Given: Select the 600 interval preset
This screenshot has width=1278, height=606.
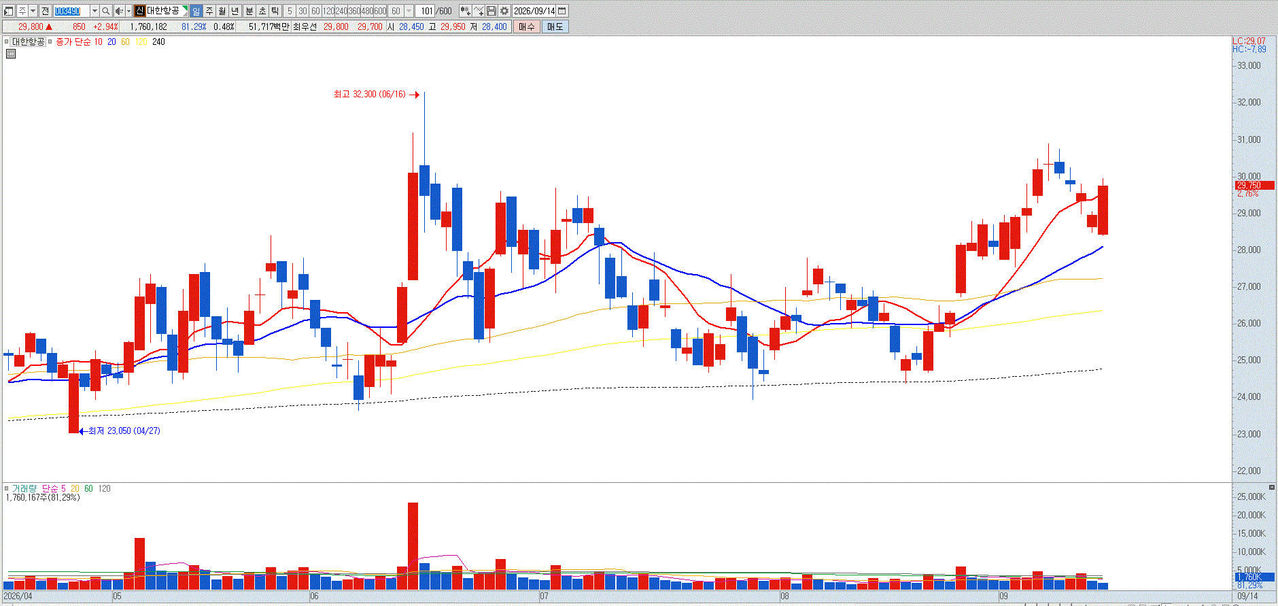Looking at the screenshot, I should click(x=380, y=11).
